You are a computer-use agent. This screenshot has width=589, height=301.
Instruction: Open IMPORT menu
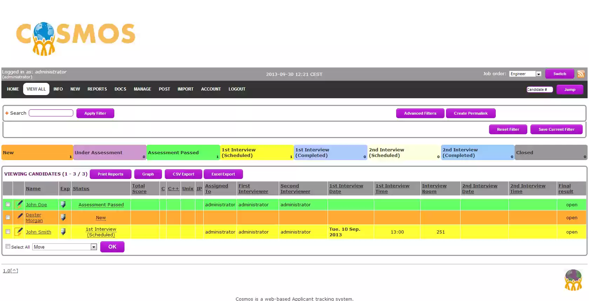[x=185, y=89]
